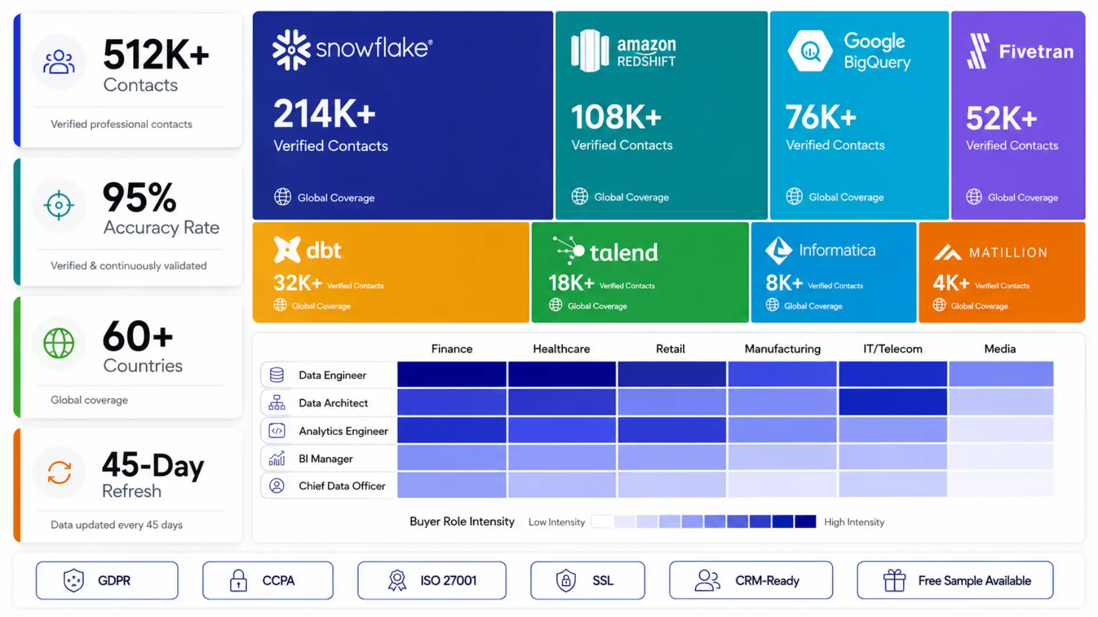
Task: Click the gift box icon for Free Sample
Action: pyautogui.click(x=894, y=580)
